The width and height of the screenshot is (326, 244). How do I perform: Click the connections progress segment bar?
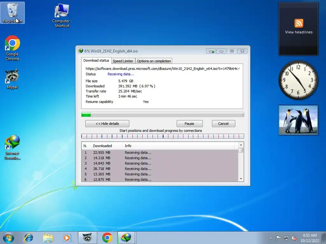click(163, 136)
